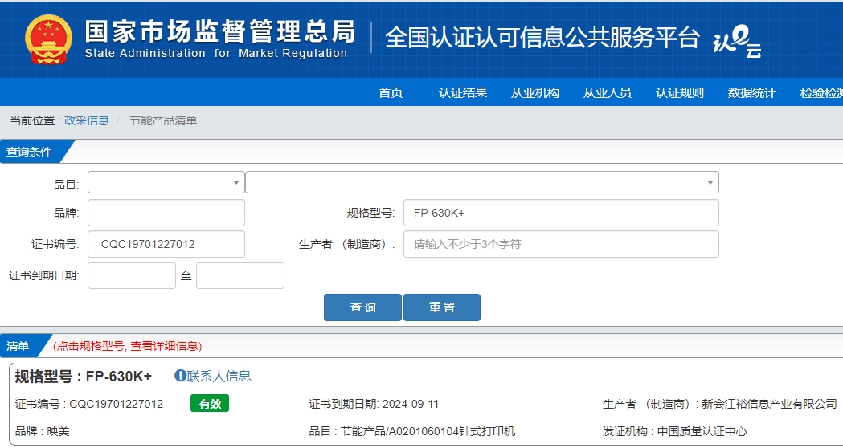Click 品目 节能产品/A0201060104针式打印机 text

(411, 431)
